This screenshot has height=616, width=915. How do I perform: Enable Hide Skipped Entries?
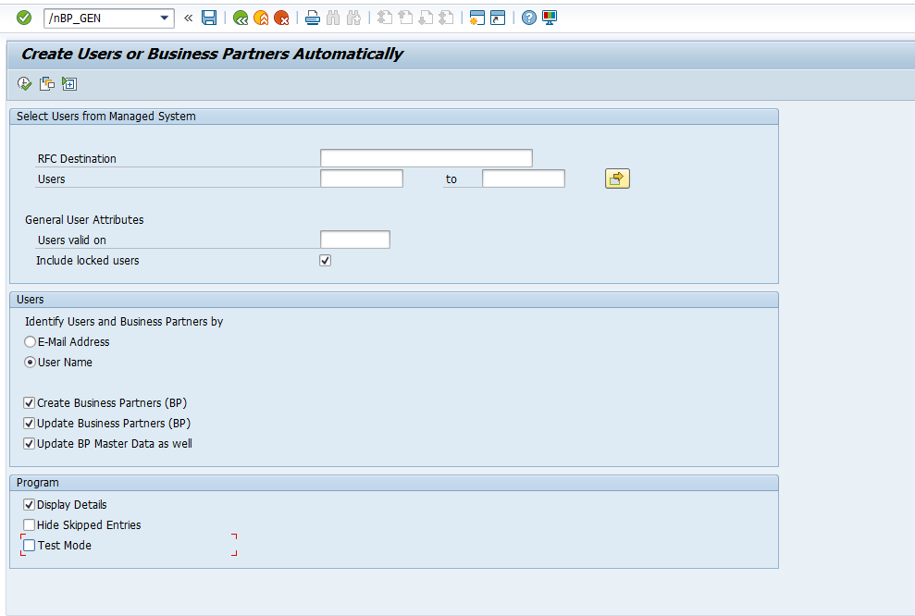click(30, 525)
